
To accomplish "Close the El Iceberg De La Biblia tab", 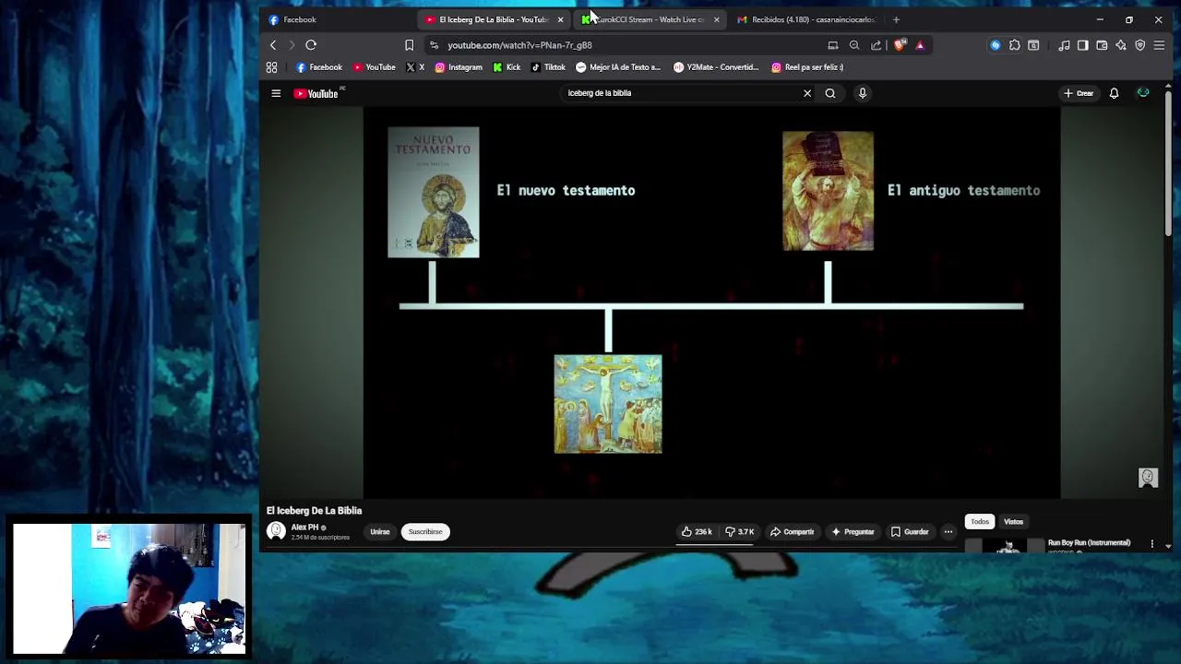I will [560, 19].
